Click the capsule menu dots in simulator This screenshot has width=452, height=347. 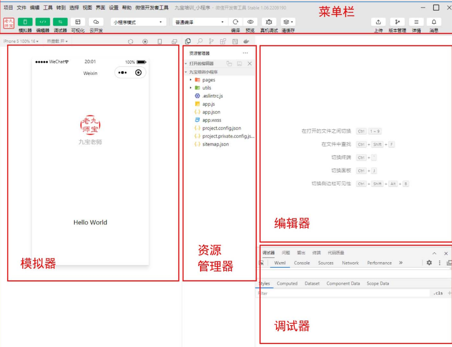pyautogui.click(x=123, y=72)
